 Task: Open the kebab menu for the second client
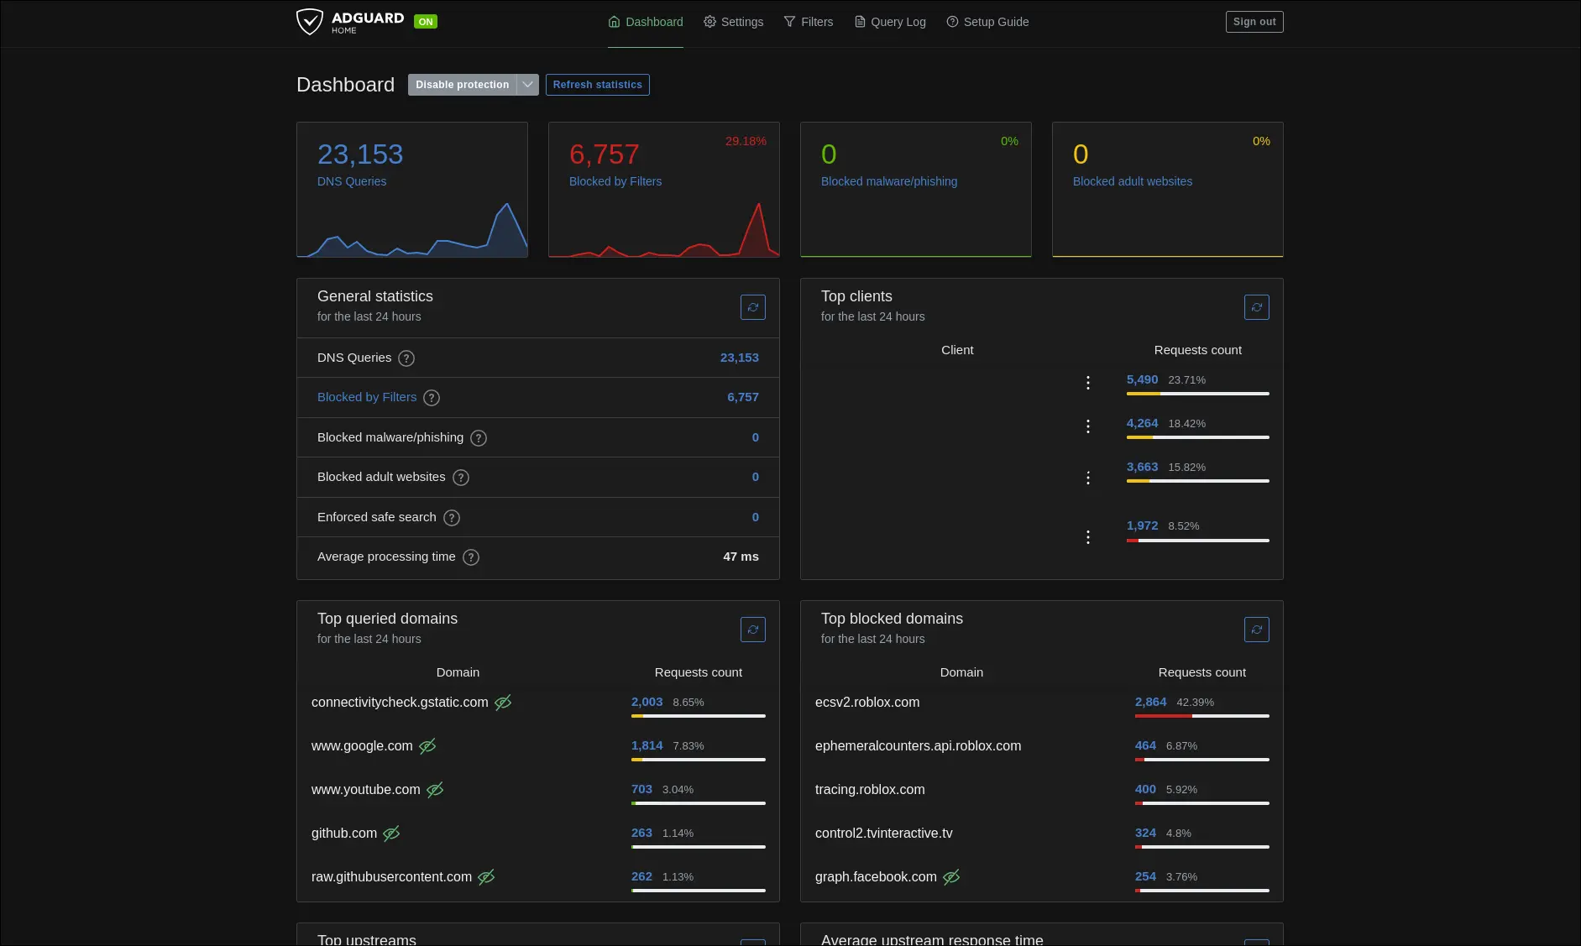click(1088, 426)
